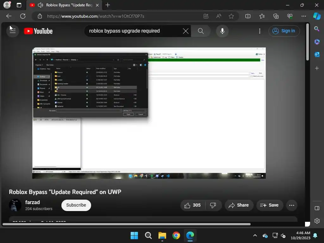Add a new sidebar app with the plus button
Image resolution: width=324 pixels, height=243 pixels.
coord(317,68)
